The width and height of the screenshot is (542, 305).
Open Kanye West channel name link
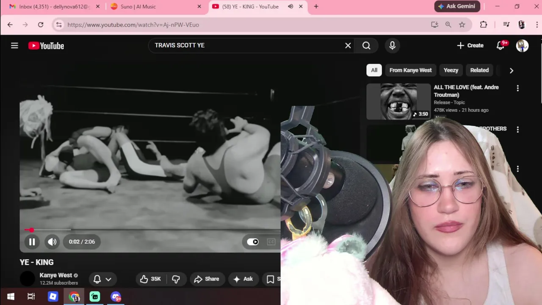[56, 275]
